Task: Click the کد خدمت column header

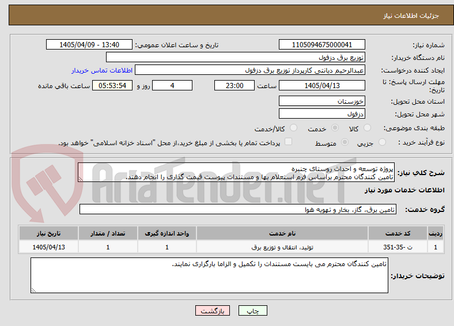Action: tap(398, 233)
